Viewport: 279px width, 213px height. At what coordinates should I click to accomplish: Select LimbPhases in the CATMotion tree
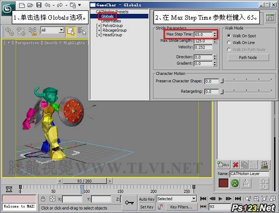pos(111,21)
